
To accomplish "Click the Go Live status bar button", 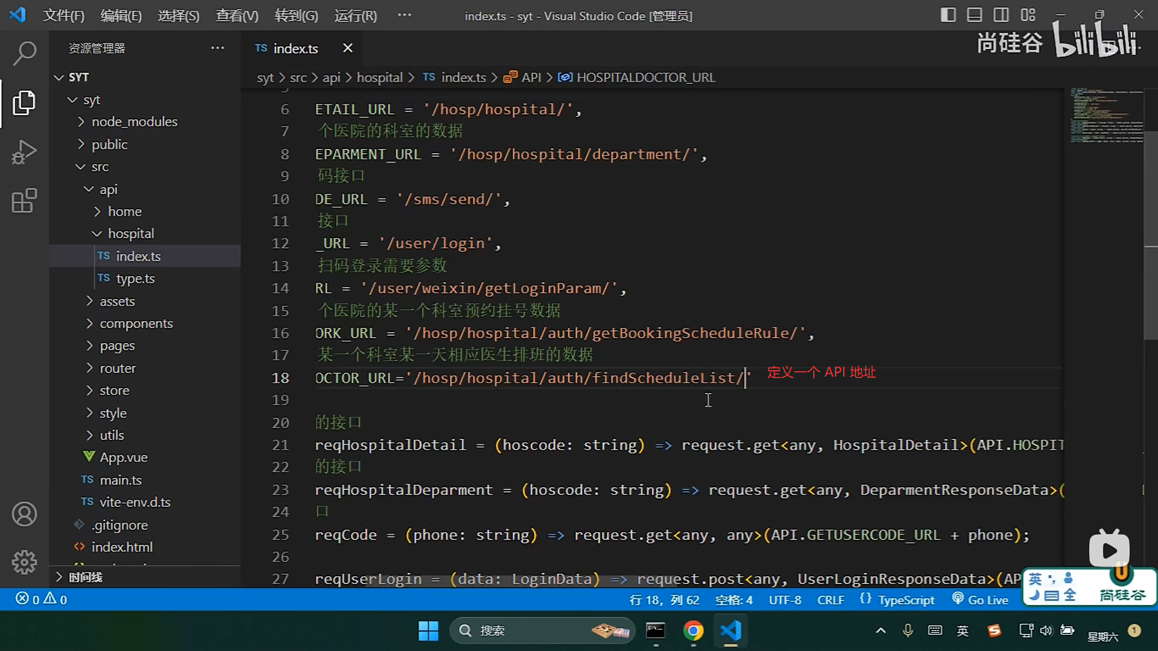I will pyautogui.click(x=980, y=600).
